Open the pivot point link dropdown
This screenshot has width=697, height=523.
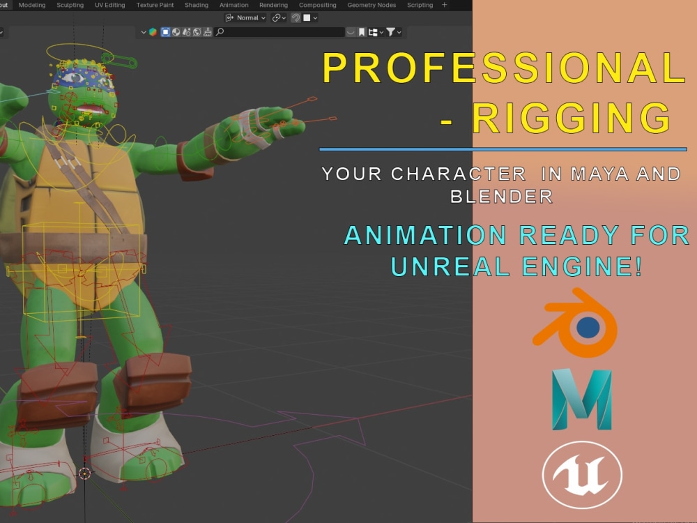pos(279,18)
